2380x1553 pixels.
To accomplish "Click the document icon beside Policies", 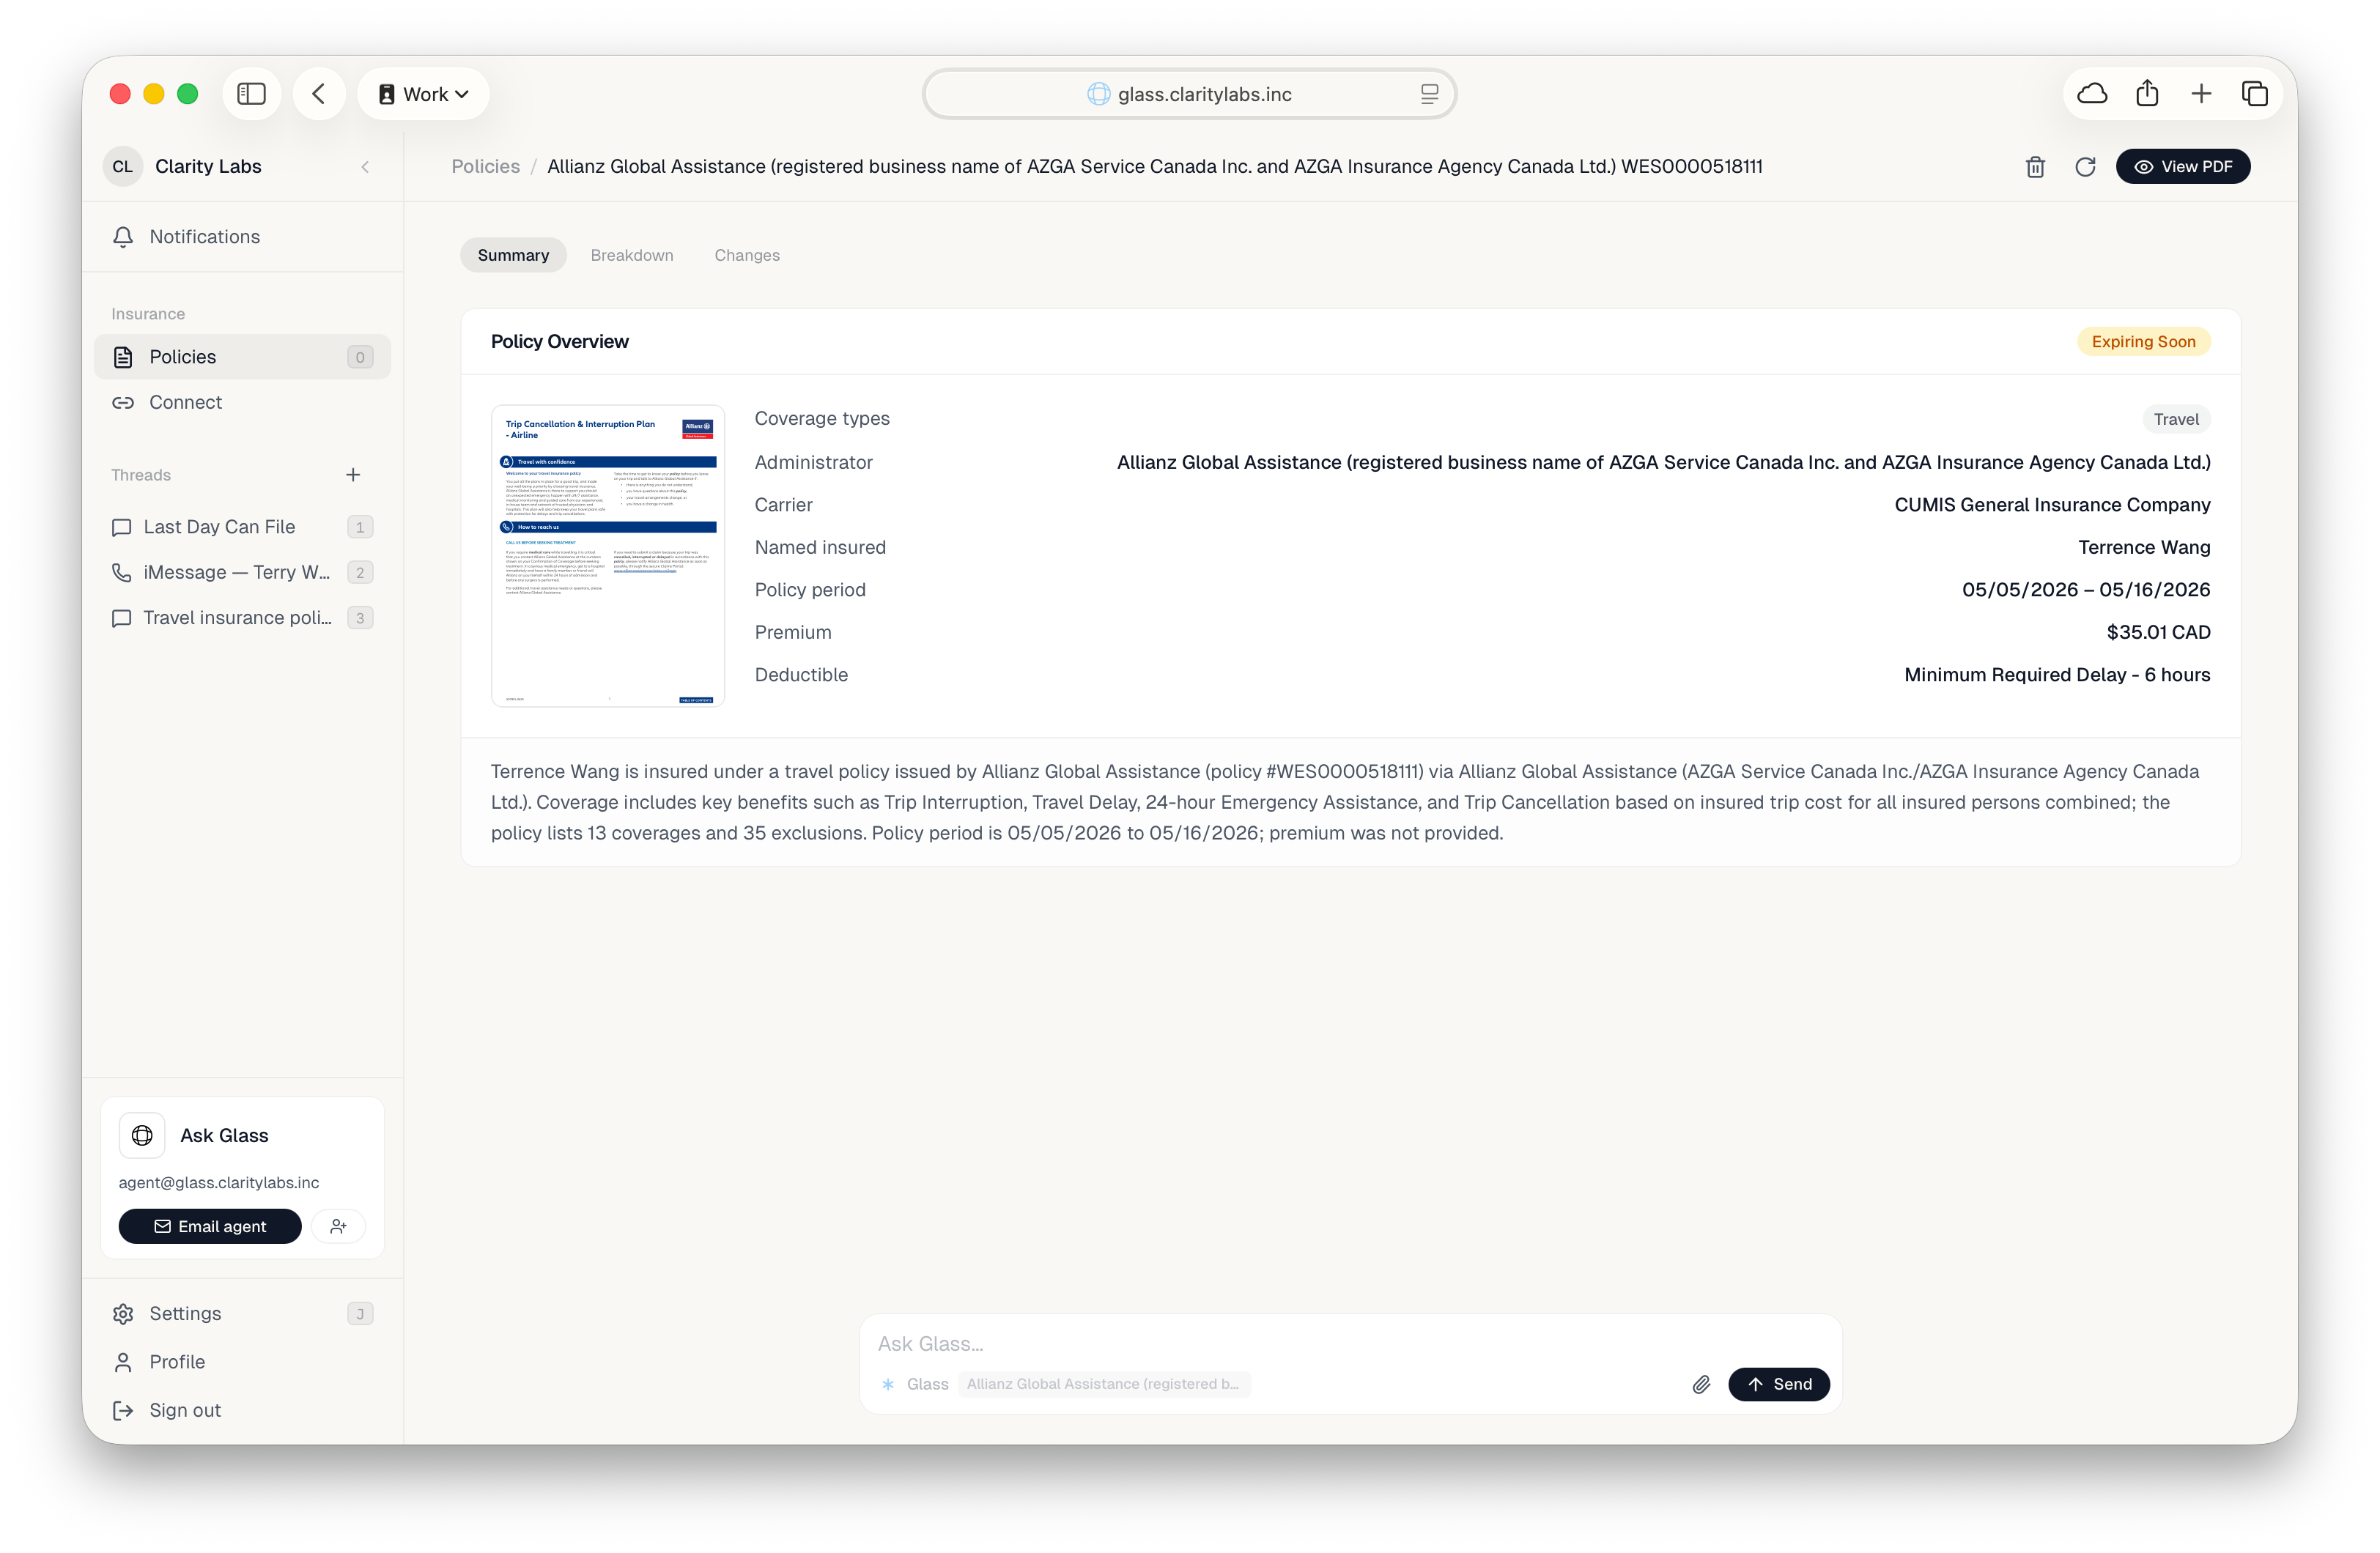I will pos(123,357).
